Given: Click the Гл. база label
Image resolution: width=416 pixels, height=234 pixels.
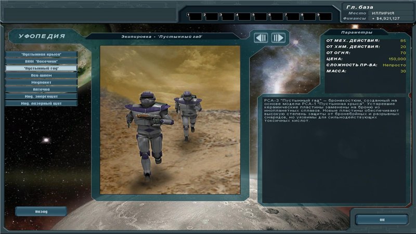Looking at the screenshot, I should (359, 7).
